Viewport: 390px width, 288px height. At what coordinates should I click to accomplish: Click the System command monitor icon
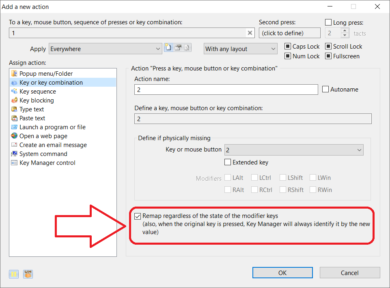pos(15,154)
